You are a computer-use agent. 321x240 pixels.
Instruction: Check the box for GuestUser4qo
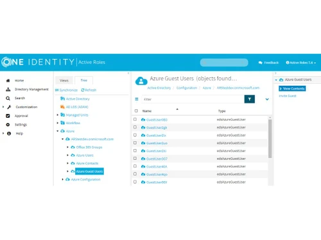point(135,174)
